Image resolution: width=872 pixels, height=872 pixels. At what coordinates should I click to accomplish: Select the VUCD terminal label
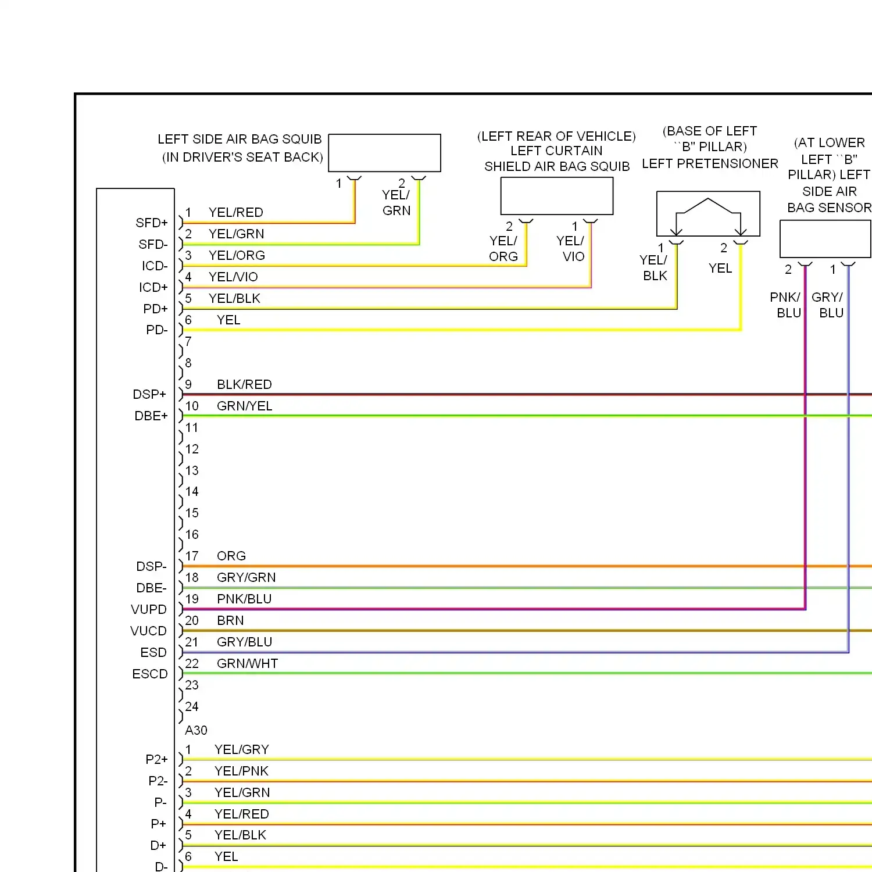tap(148, 631)
